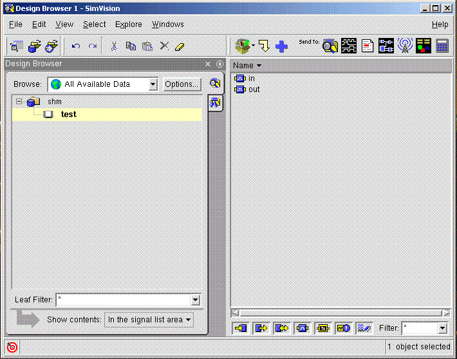
Task: Toggle the Tx transactions filter button
Action: pyautogui.click(x=323, y=328)
